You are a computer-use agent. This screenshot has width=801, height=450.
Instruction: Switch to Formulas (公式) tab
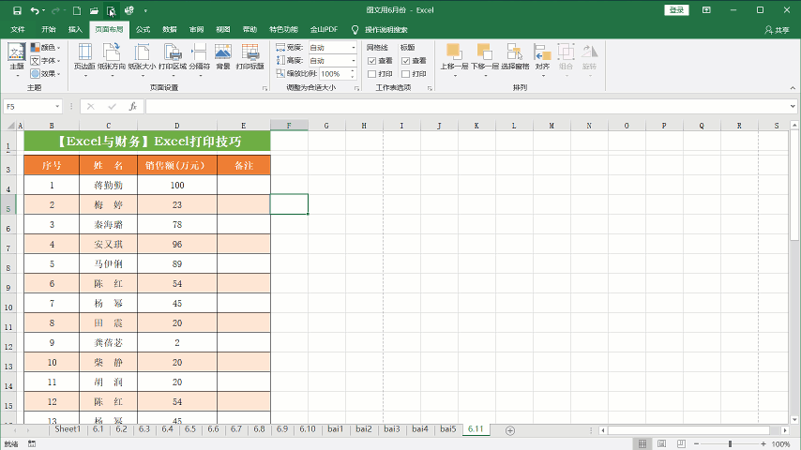coord(143,30)
